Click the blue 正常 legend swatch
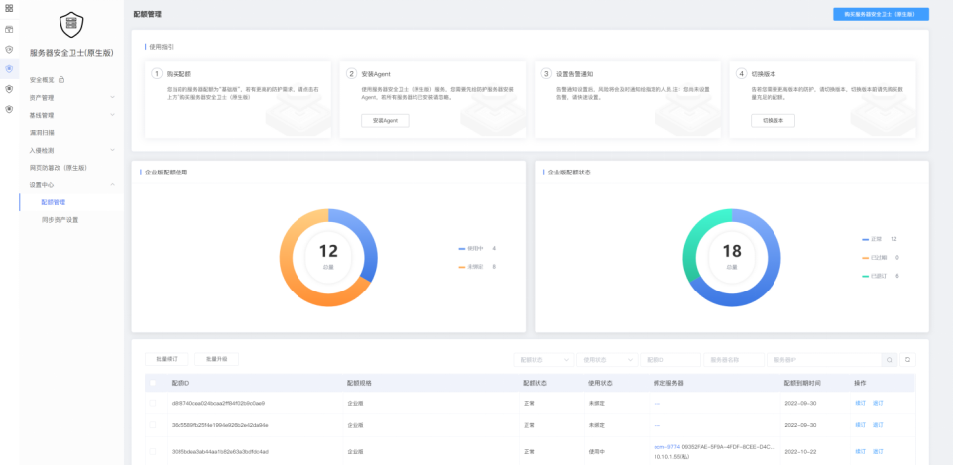Image resolution: width=953 pixels, height=465 pixels. [866, 240]
